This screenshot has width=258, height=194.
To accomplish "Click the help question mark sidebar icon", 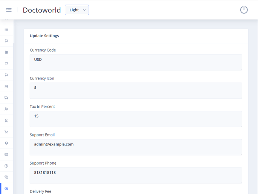I will [6, 166].
